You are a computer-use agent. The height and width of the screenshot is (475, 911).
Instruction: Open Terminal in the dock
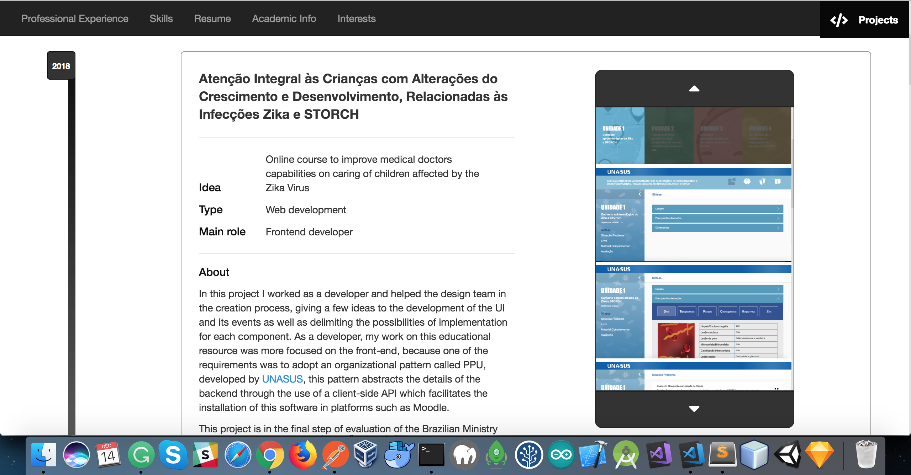[431, 455]
